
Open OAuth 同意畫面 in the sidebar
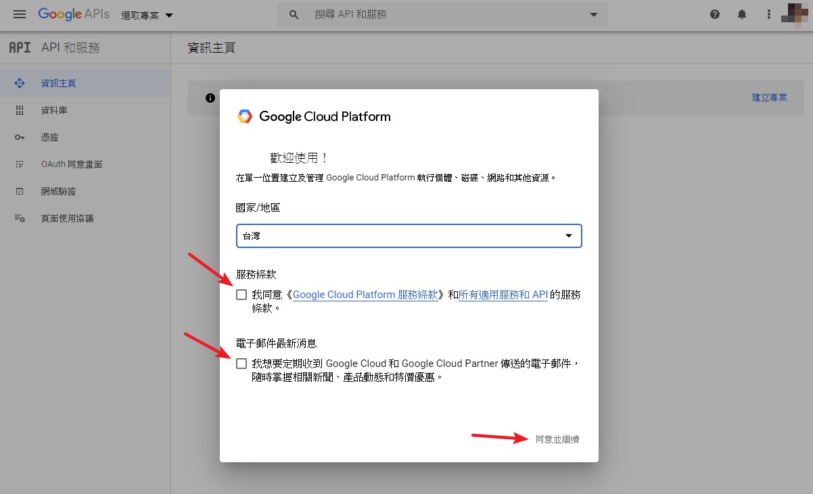(x=71, y=164)
